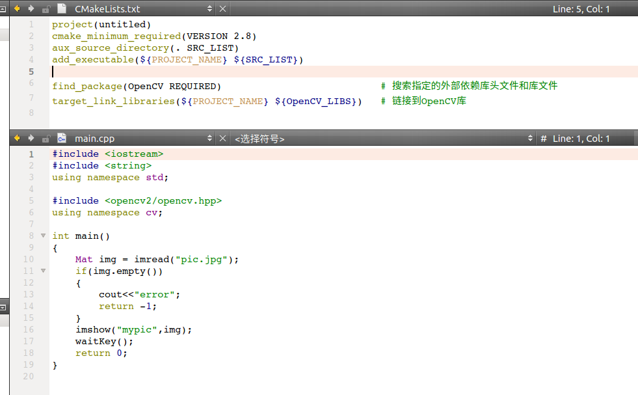Collapse the if(img.empty()) block fold arrow
The width and height of the screenshot is (638, 395).
click(43, 271)
